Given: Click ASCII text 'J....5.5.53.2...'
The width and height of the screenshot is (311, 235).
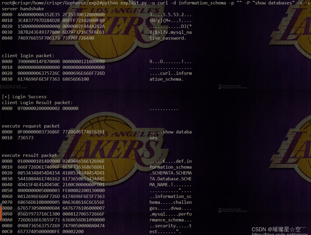Looking at the screenshot, I should point(171,15).
